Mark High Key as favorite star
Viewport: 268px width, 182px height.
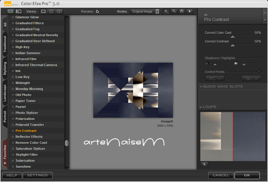tap(13, 47)
